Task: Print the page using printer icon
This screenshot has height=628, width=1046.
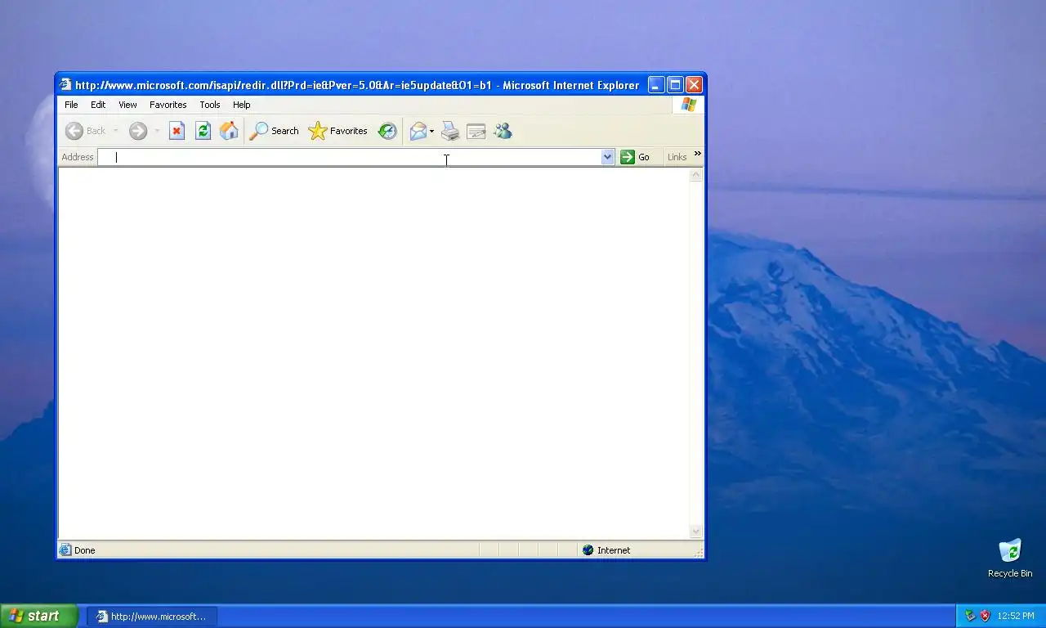Action: click(450, 131)
